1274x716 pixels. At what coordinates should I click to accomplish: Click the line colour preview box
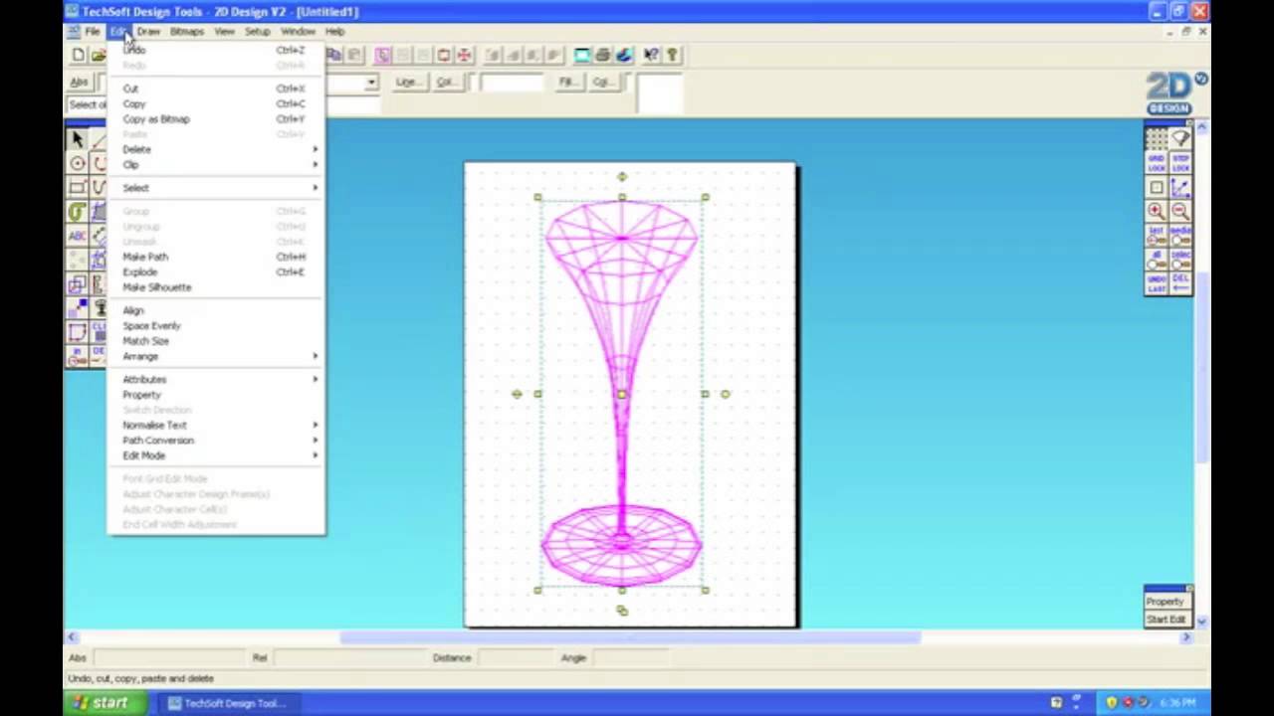tap(510, 83)
